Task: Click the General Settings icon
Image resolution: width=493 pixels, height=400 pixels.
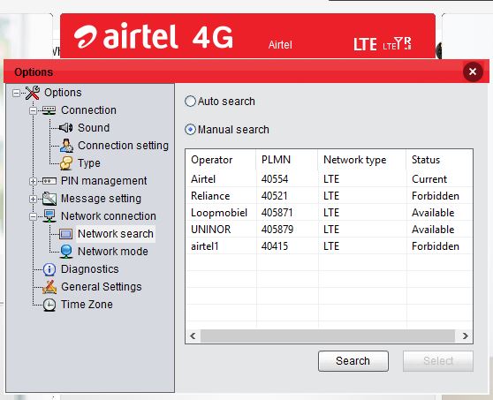Action: tap(49, 287)
